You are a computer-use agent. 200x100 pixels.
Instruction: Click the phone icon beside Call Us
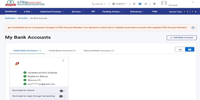[93, 4]
